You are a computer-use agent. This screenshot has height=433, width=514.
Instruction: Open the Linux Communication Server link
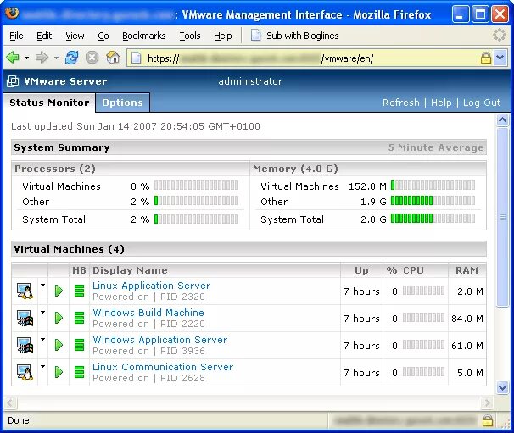[x=163, y=367]
